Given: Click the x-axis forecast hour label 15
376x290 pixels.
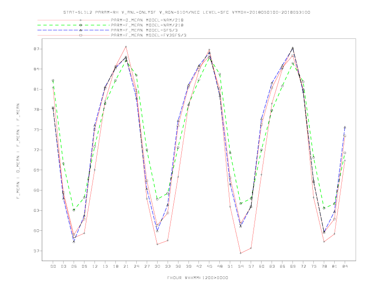Looking at the screenshot, I should click(105, 266).
